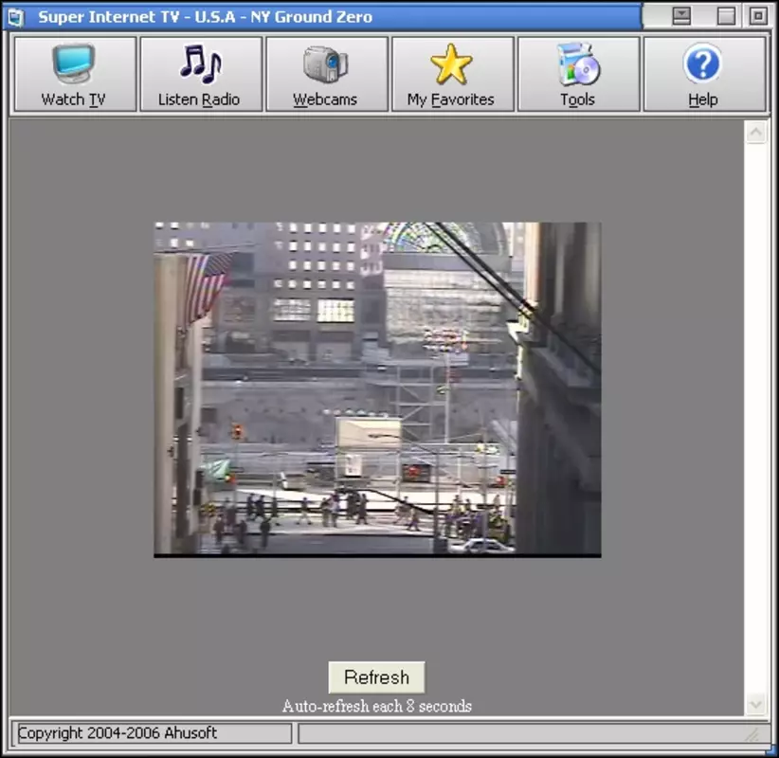The image size is (779, 758).
Task: Open the Watch TV section
Action: [75, 74]
